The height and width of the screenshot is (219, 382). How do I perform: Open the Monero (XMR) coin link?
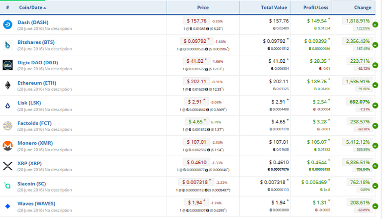tap(35, 143)
